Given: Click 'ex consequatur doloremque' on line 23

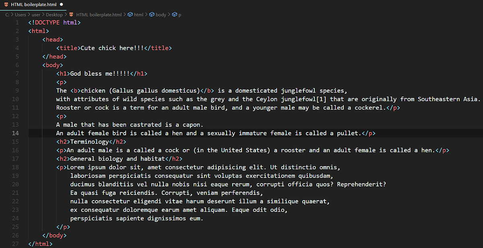Looking at the screenshot, I should (114, 209).
